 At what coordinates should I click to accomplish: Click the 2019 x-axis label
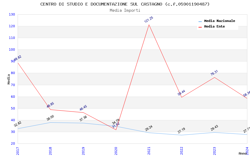pos(83,151)
